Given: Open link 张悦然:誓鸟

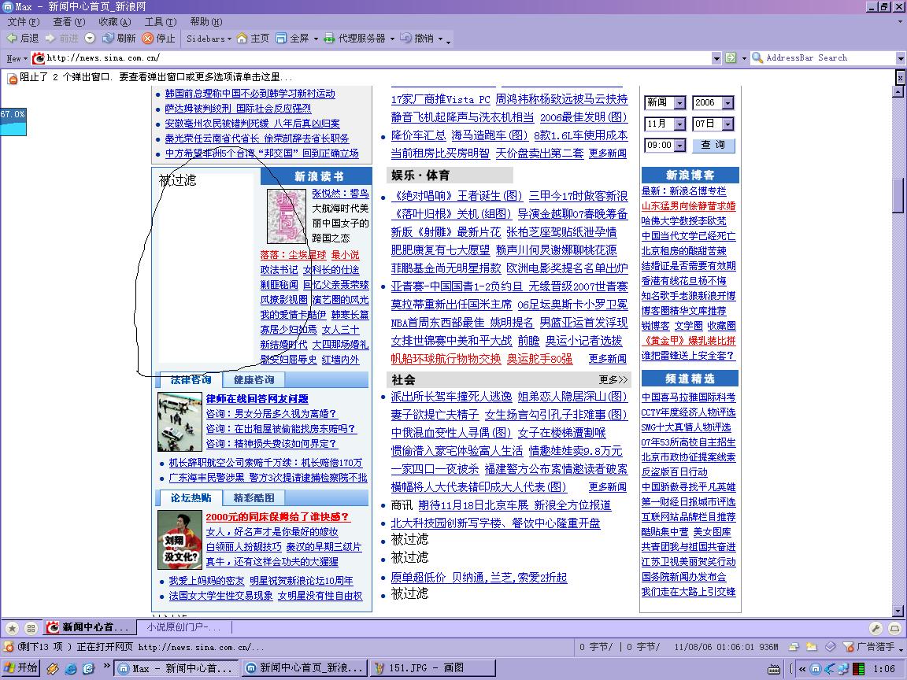Looking at the screenshot, I should pos(340,194).
